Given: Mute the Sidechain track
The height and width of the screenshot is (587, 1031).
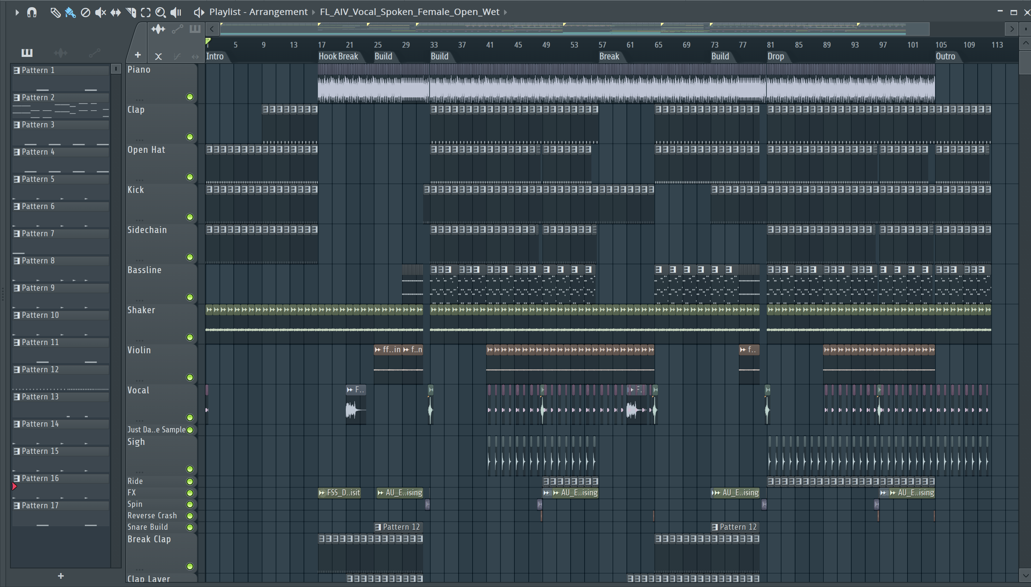Looking at the screenshot, I should click(x=190, y=257).
